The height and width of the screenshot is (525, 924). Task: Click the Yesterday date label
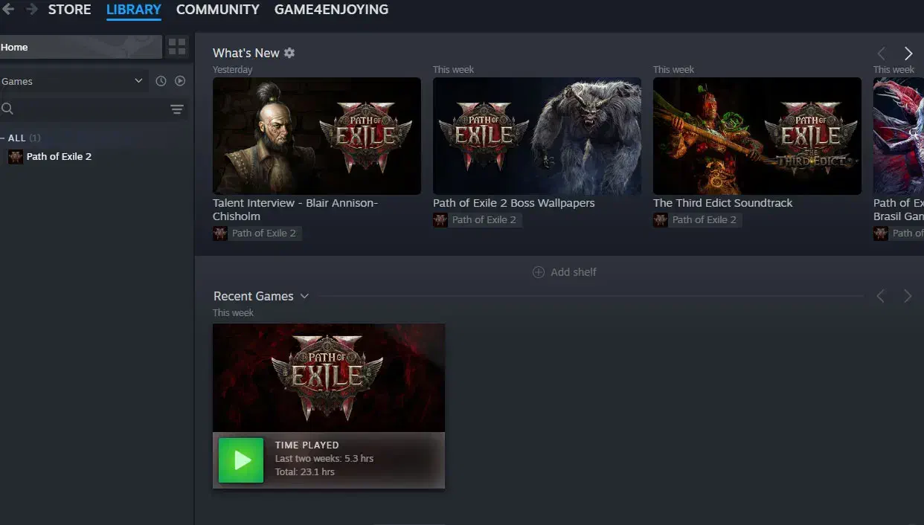(232, 69)
